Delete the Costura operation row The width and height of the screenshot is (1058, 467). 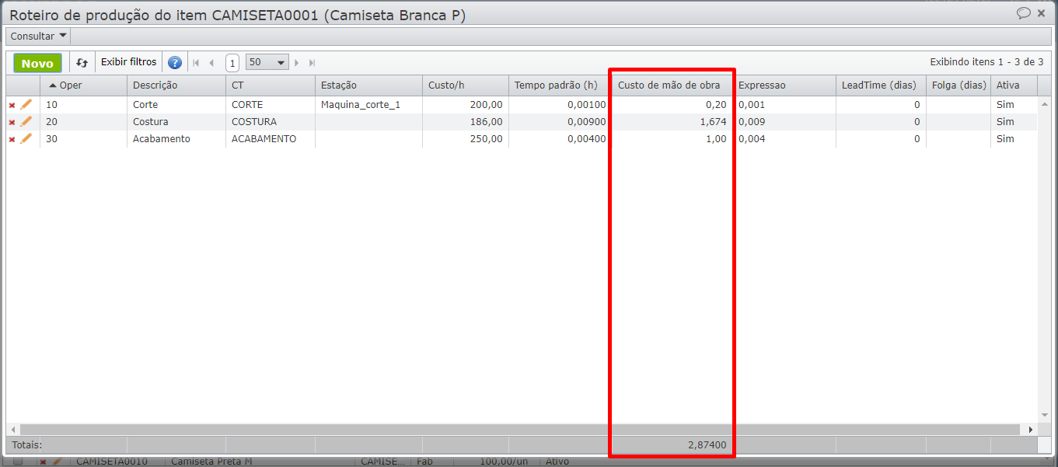coord(12,122)
